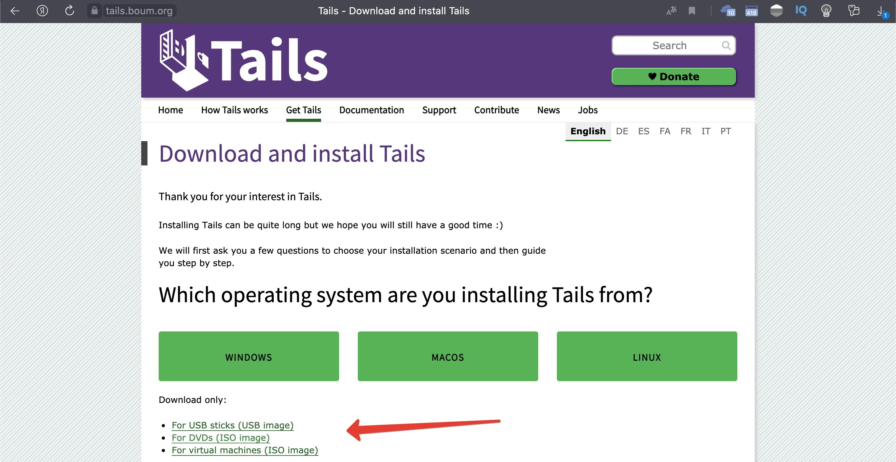896x462 pixels.
Task: Click the translate page icon
Action: coord(671,11)
